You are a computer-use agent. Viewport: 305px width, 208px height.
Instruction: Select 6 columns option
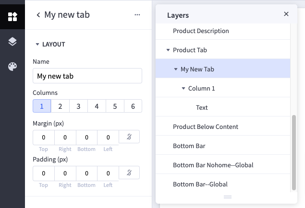tap(133, 106)
